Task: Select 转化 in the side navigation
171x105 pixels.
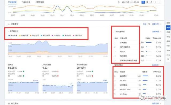Action: tap(168, 37)
